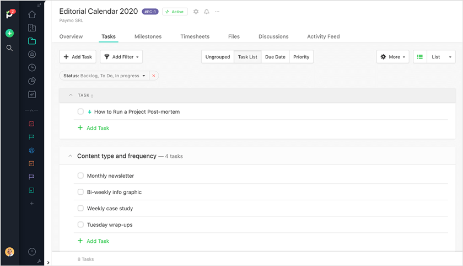Click the notification bell icon beside the title
463x266 pixels.
[207, 12]
